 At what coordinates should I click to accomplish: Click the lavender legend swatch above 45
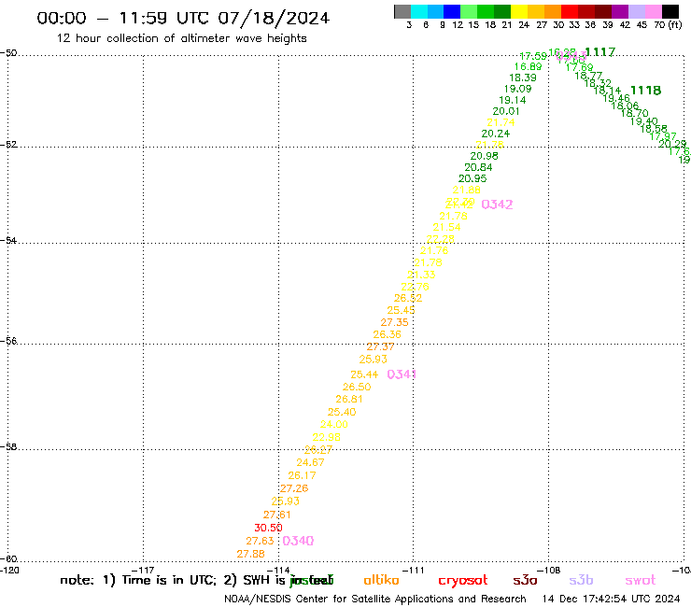[636, 11]
